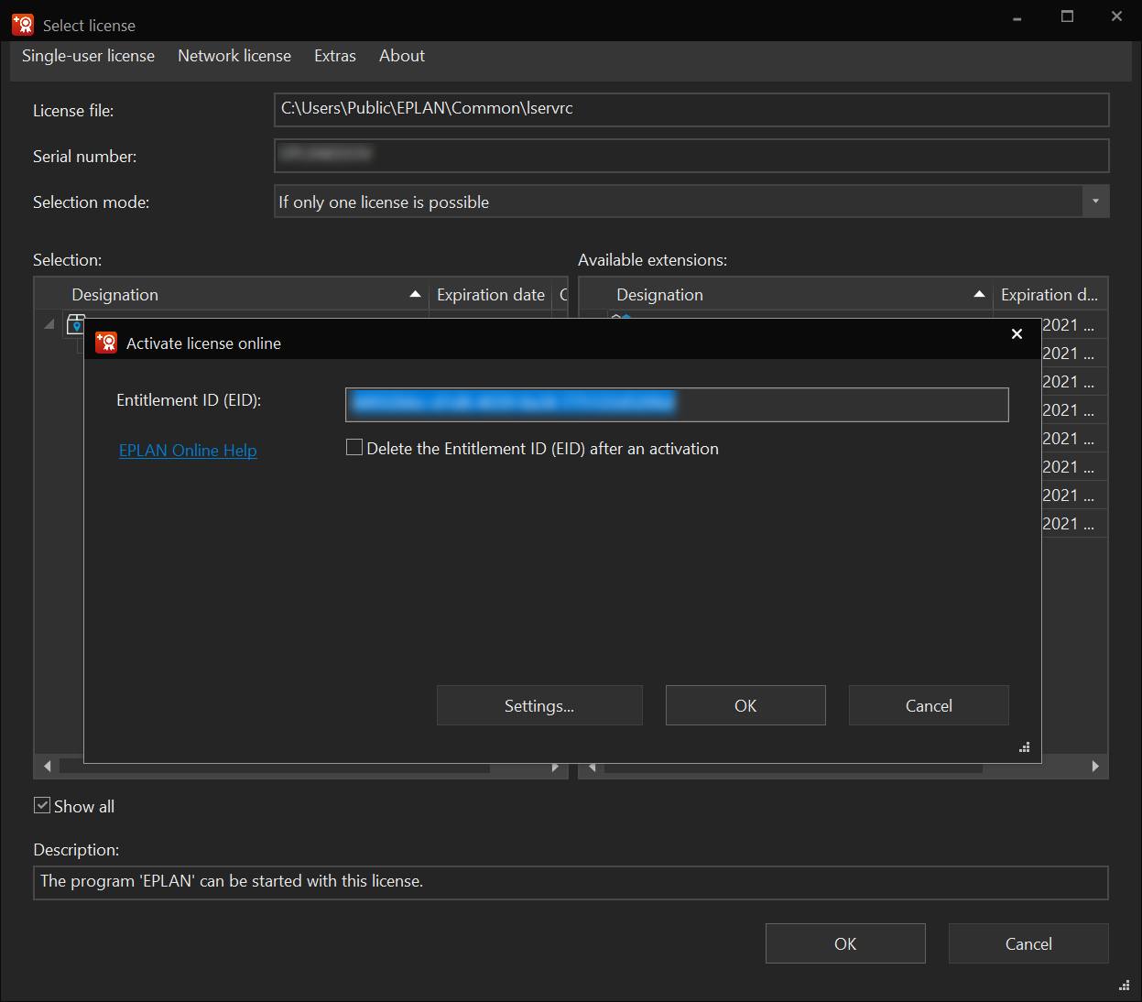Click the Entitlement ID (EID) input field
Image resolution: width=1142 pixels, height=1002 pixels.
click(x=676, y=404)
